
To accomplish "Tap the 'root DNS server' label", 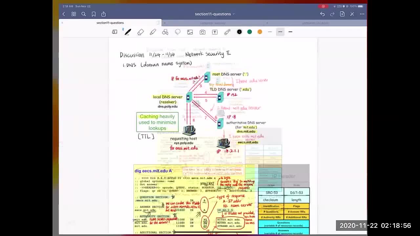I will (230, 74).
